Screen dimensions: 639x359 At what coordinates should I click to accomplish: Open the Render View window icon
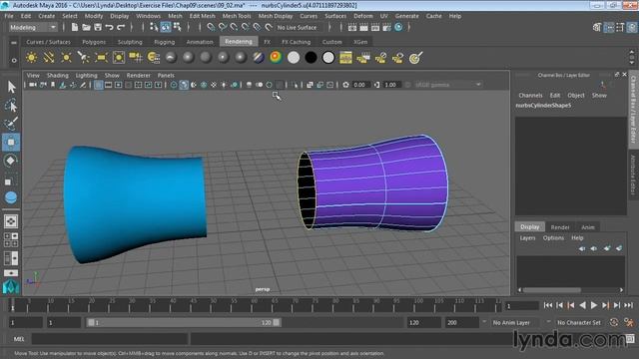click(x=352, y=27)
